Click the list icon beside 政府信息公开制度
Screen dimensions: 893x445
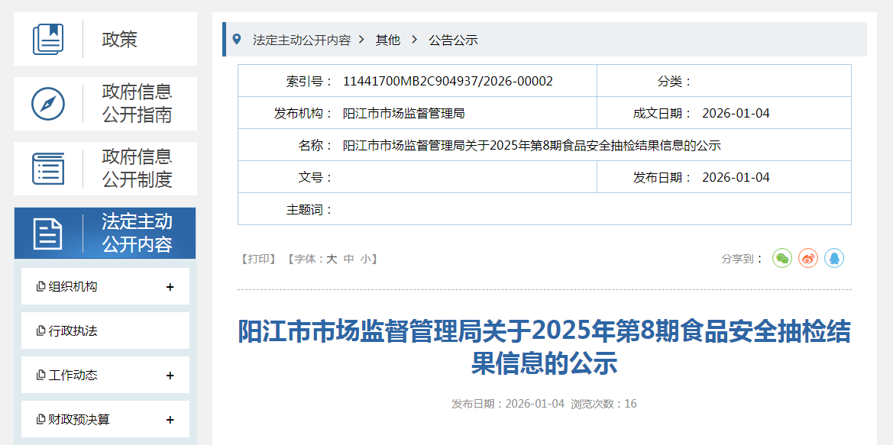tap(49, 168)
